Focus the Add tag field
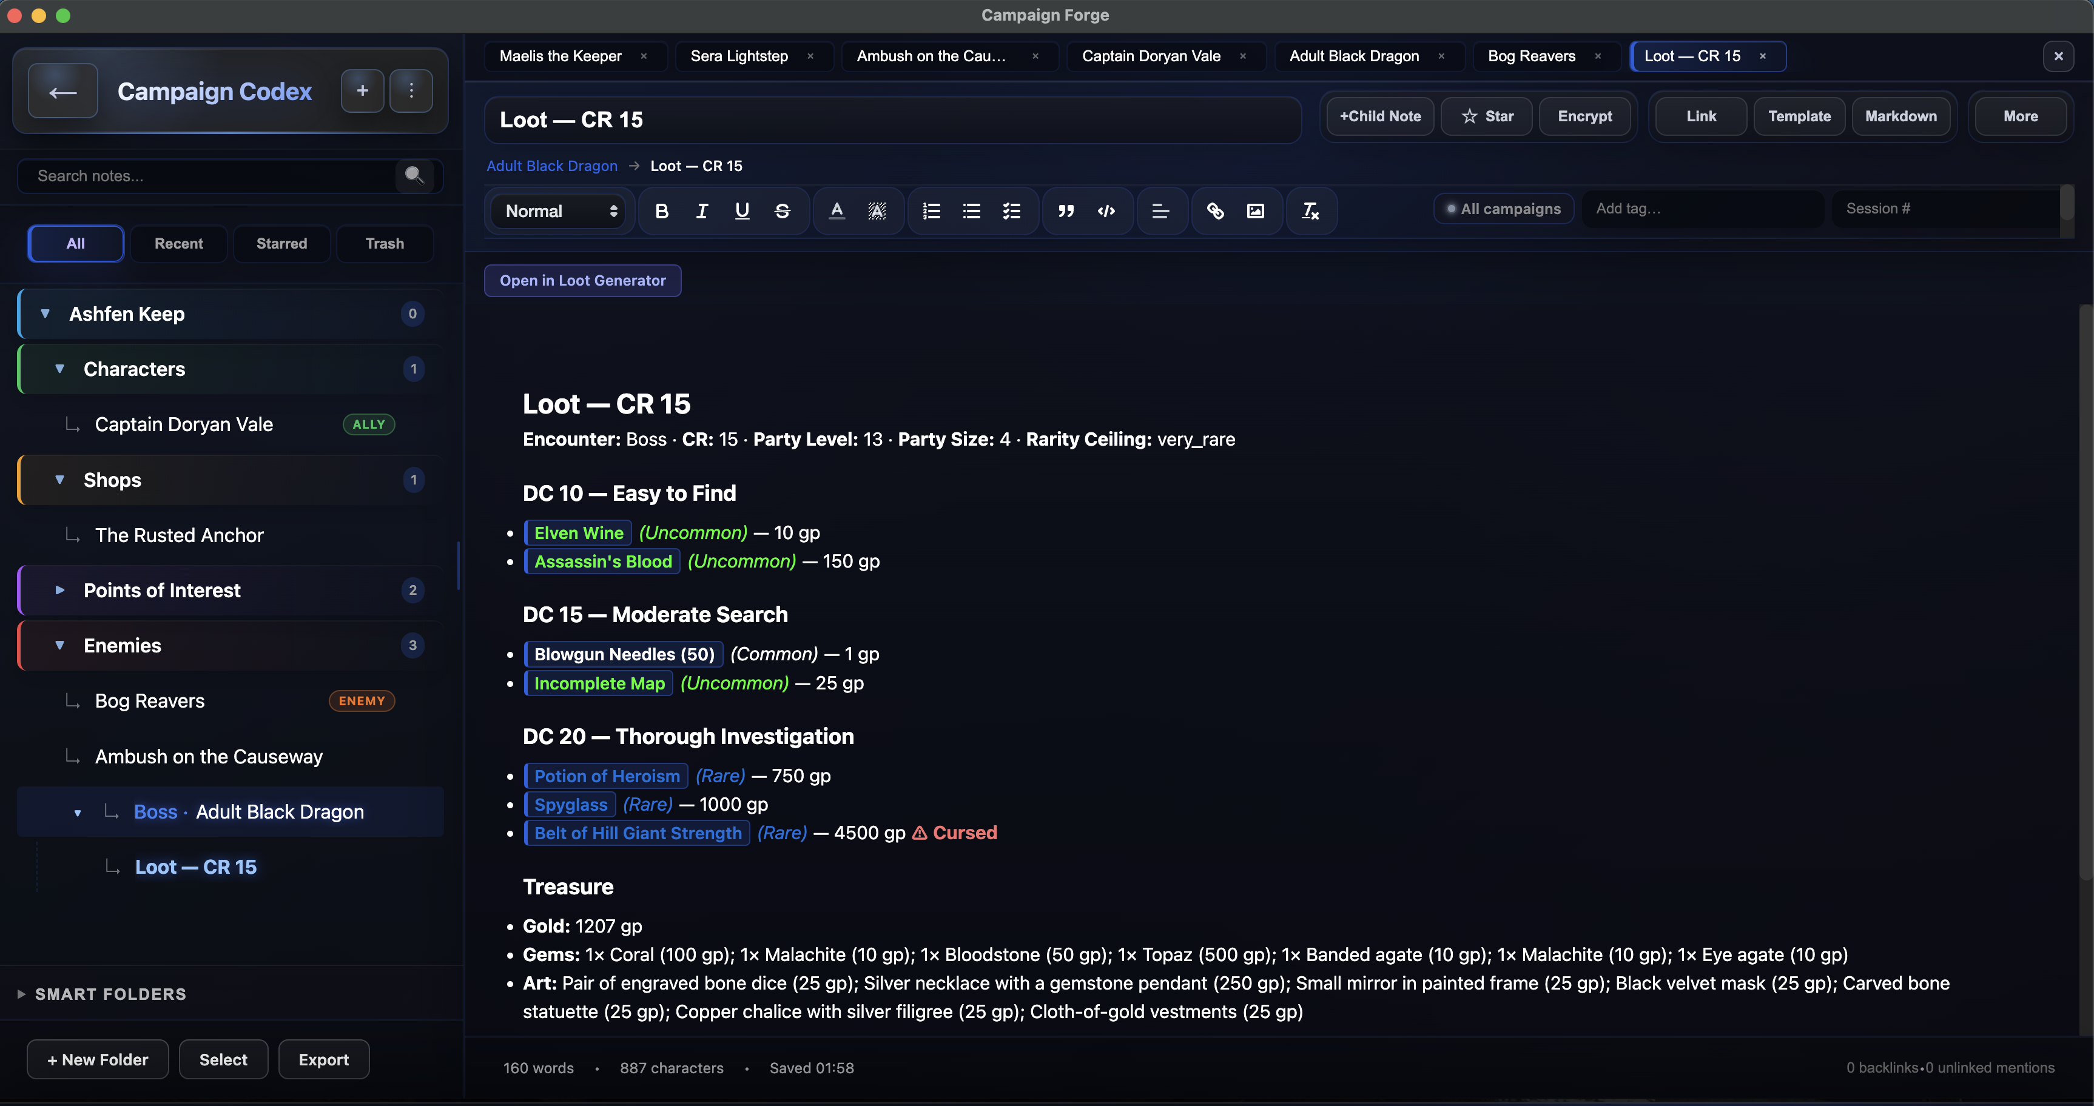 click(1703, 209)
